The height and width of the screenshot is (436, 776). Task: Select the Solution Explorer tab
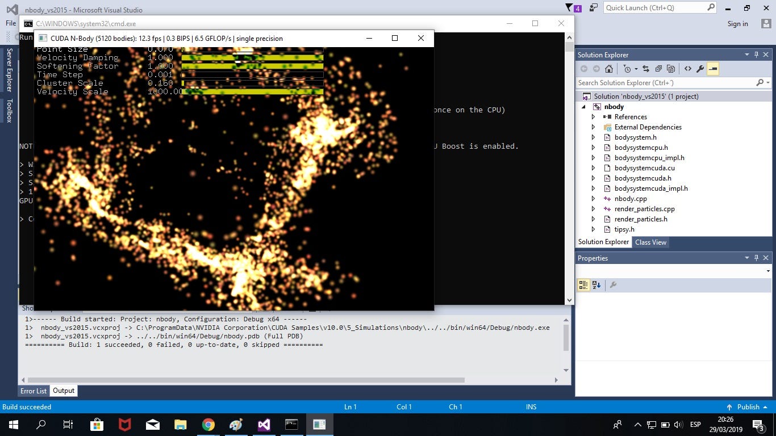[603, 242]
